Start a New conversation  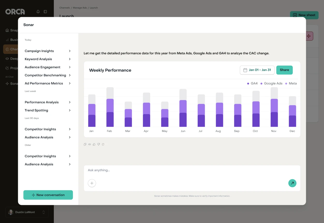coord(48,195)
